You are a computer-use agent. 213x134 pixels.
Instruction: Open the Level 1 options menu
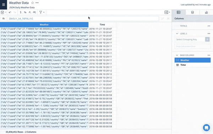(x=209, y=34)
